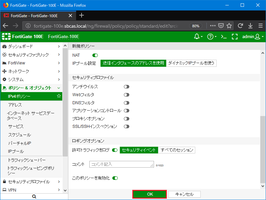The image size is (266, 200).
Task: Click the FortiView chart icon
Action: [x=4, y=63]
